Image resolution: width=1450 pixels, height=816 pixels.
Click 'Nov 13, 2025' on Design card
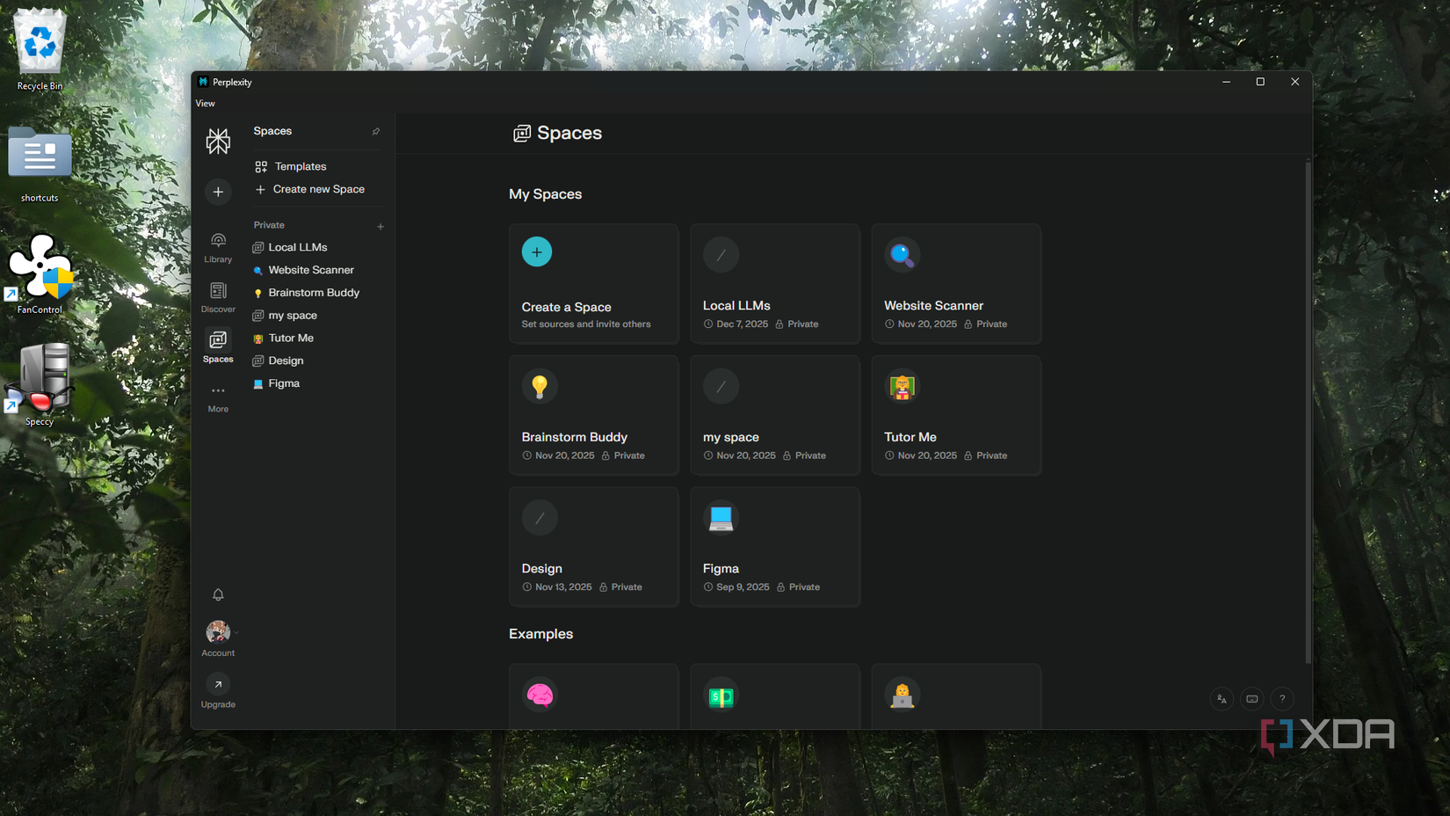[x=563, y=587]
